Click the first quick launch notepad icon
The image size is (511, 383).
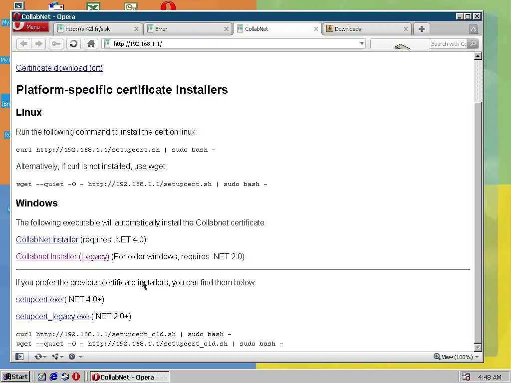[42, 377]
